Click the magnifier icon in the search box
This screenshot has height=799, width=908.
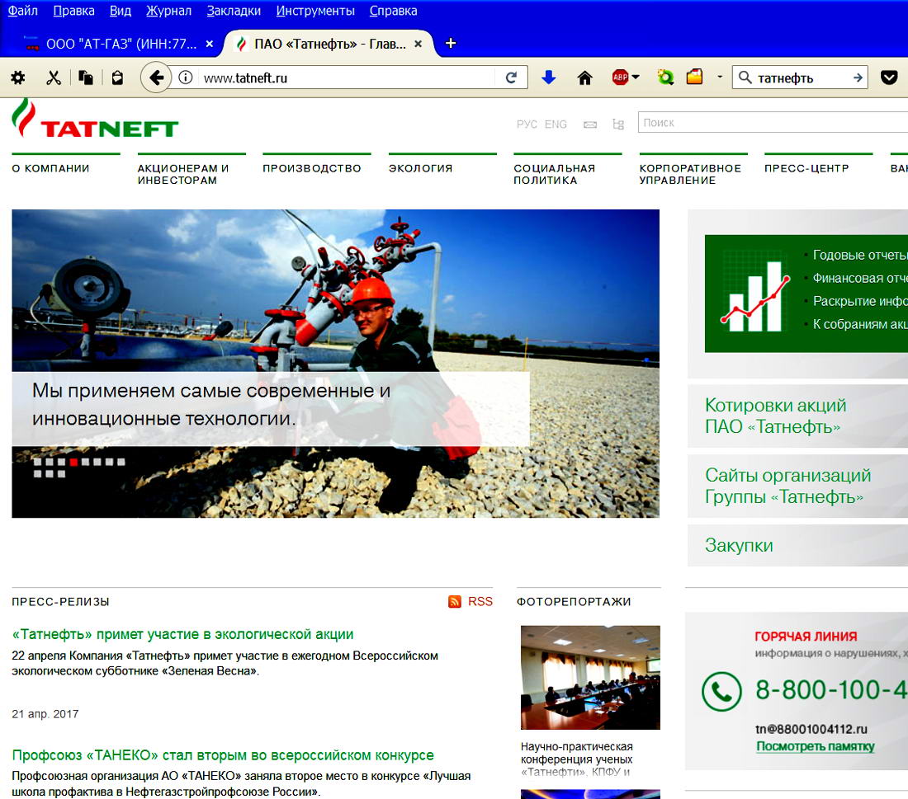coord(745,78)
